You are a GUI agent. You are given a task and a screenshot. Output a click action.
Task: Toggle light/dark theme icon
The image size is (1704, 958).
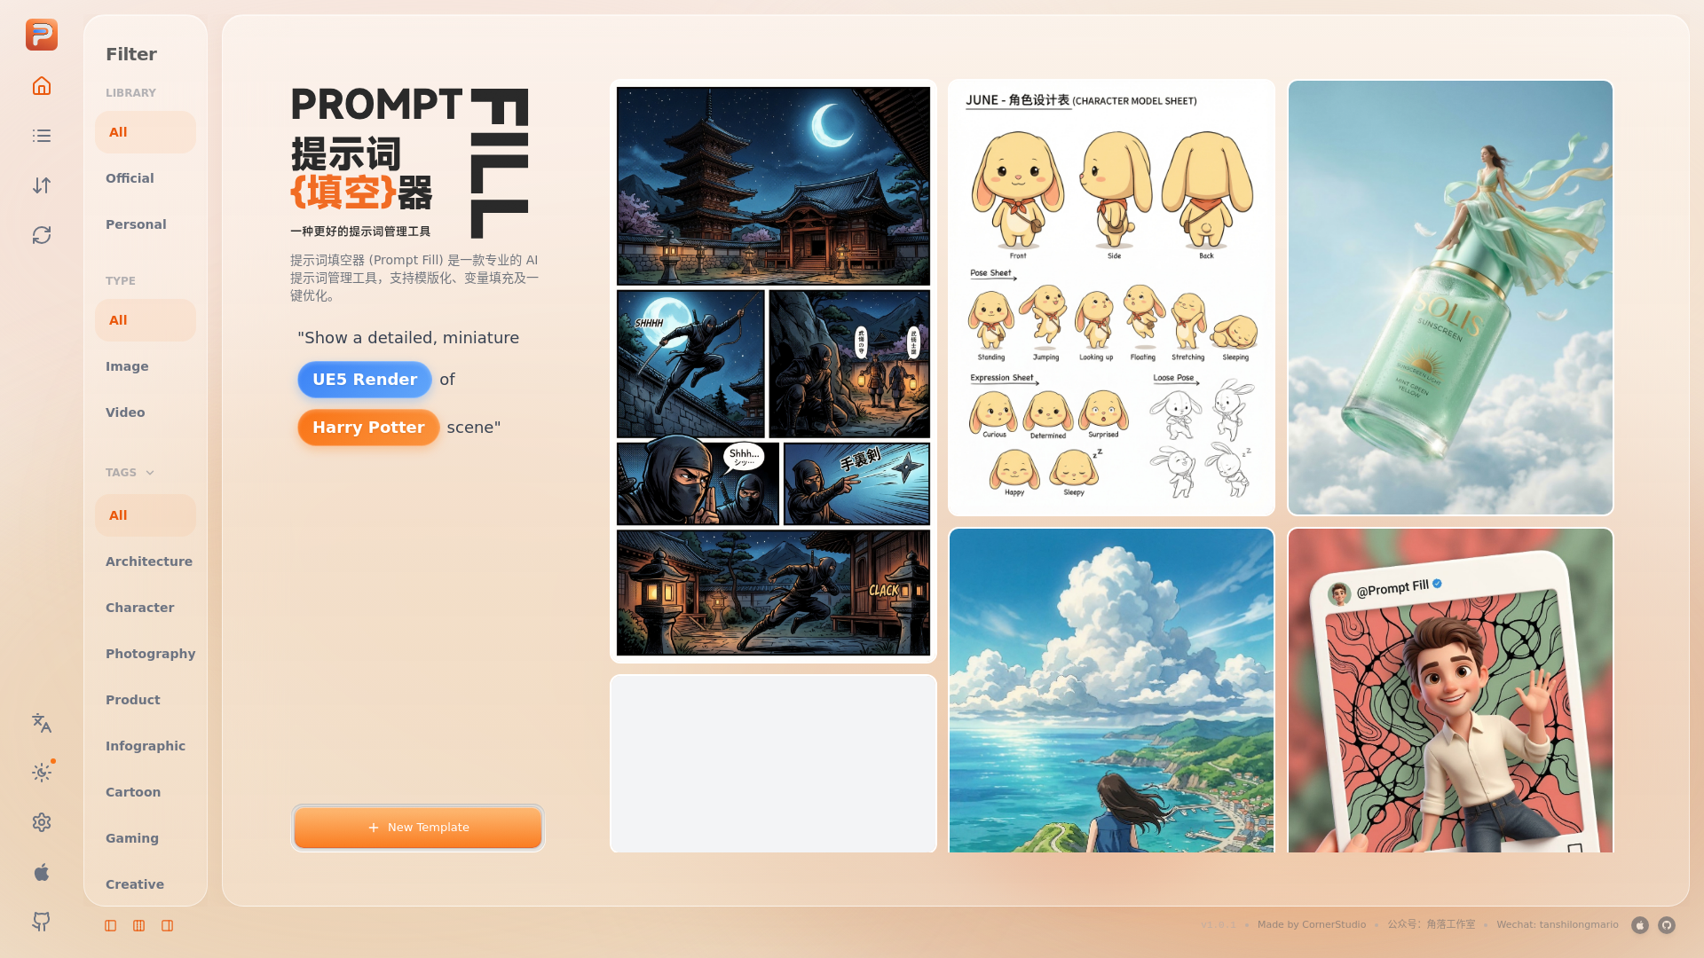pyautogui.click(x=42, y=773)
